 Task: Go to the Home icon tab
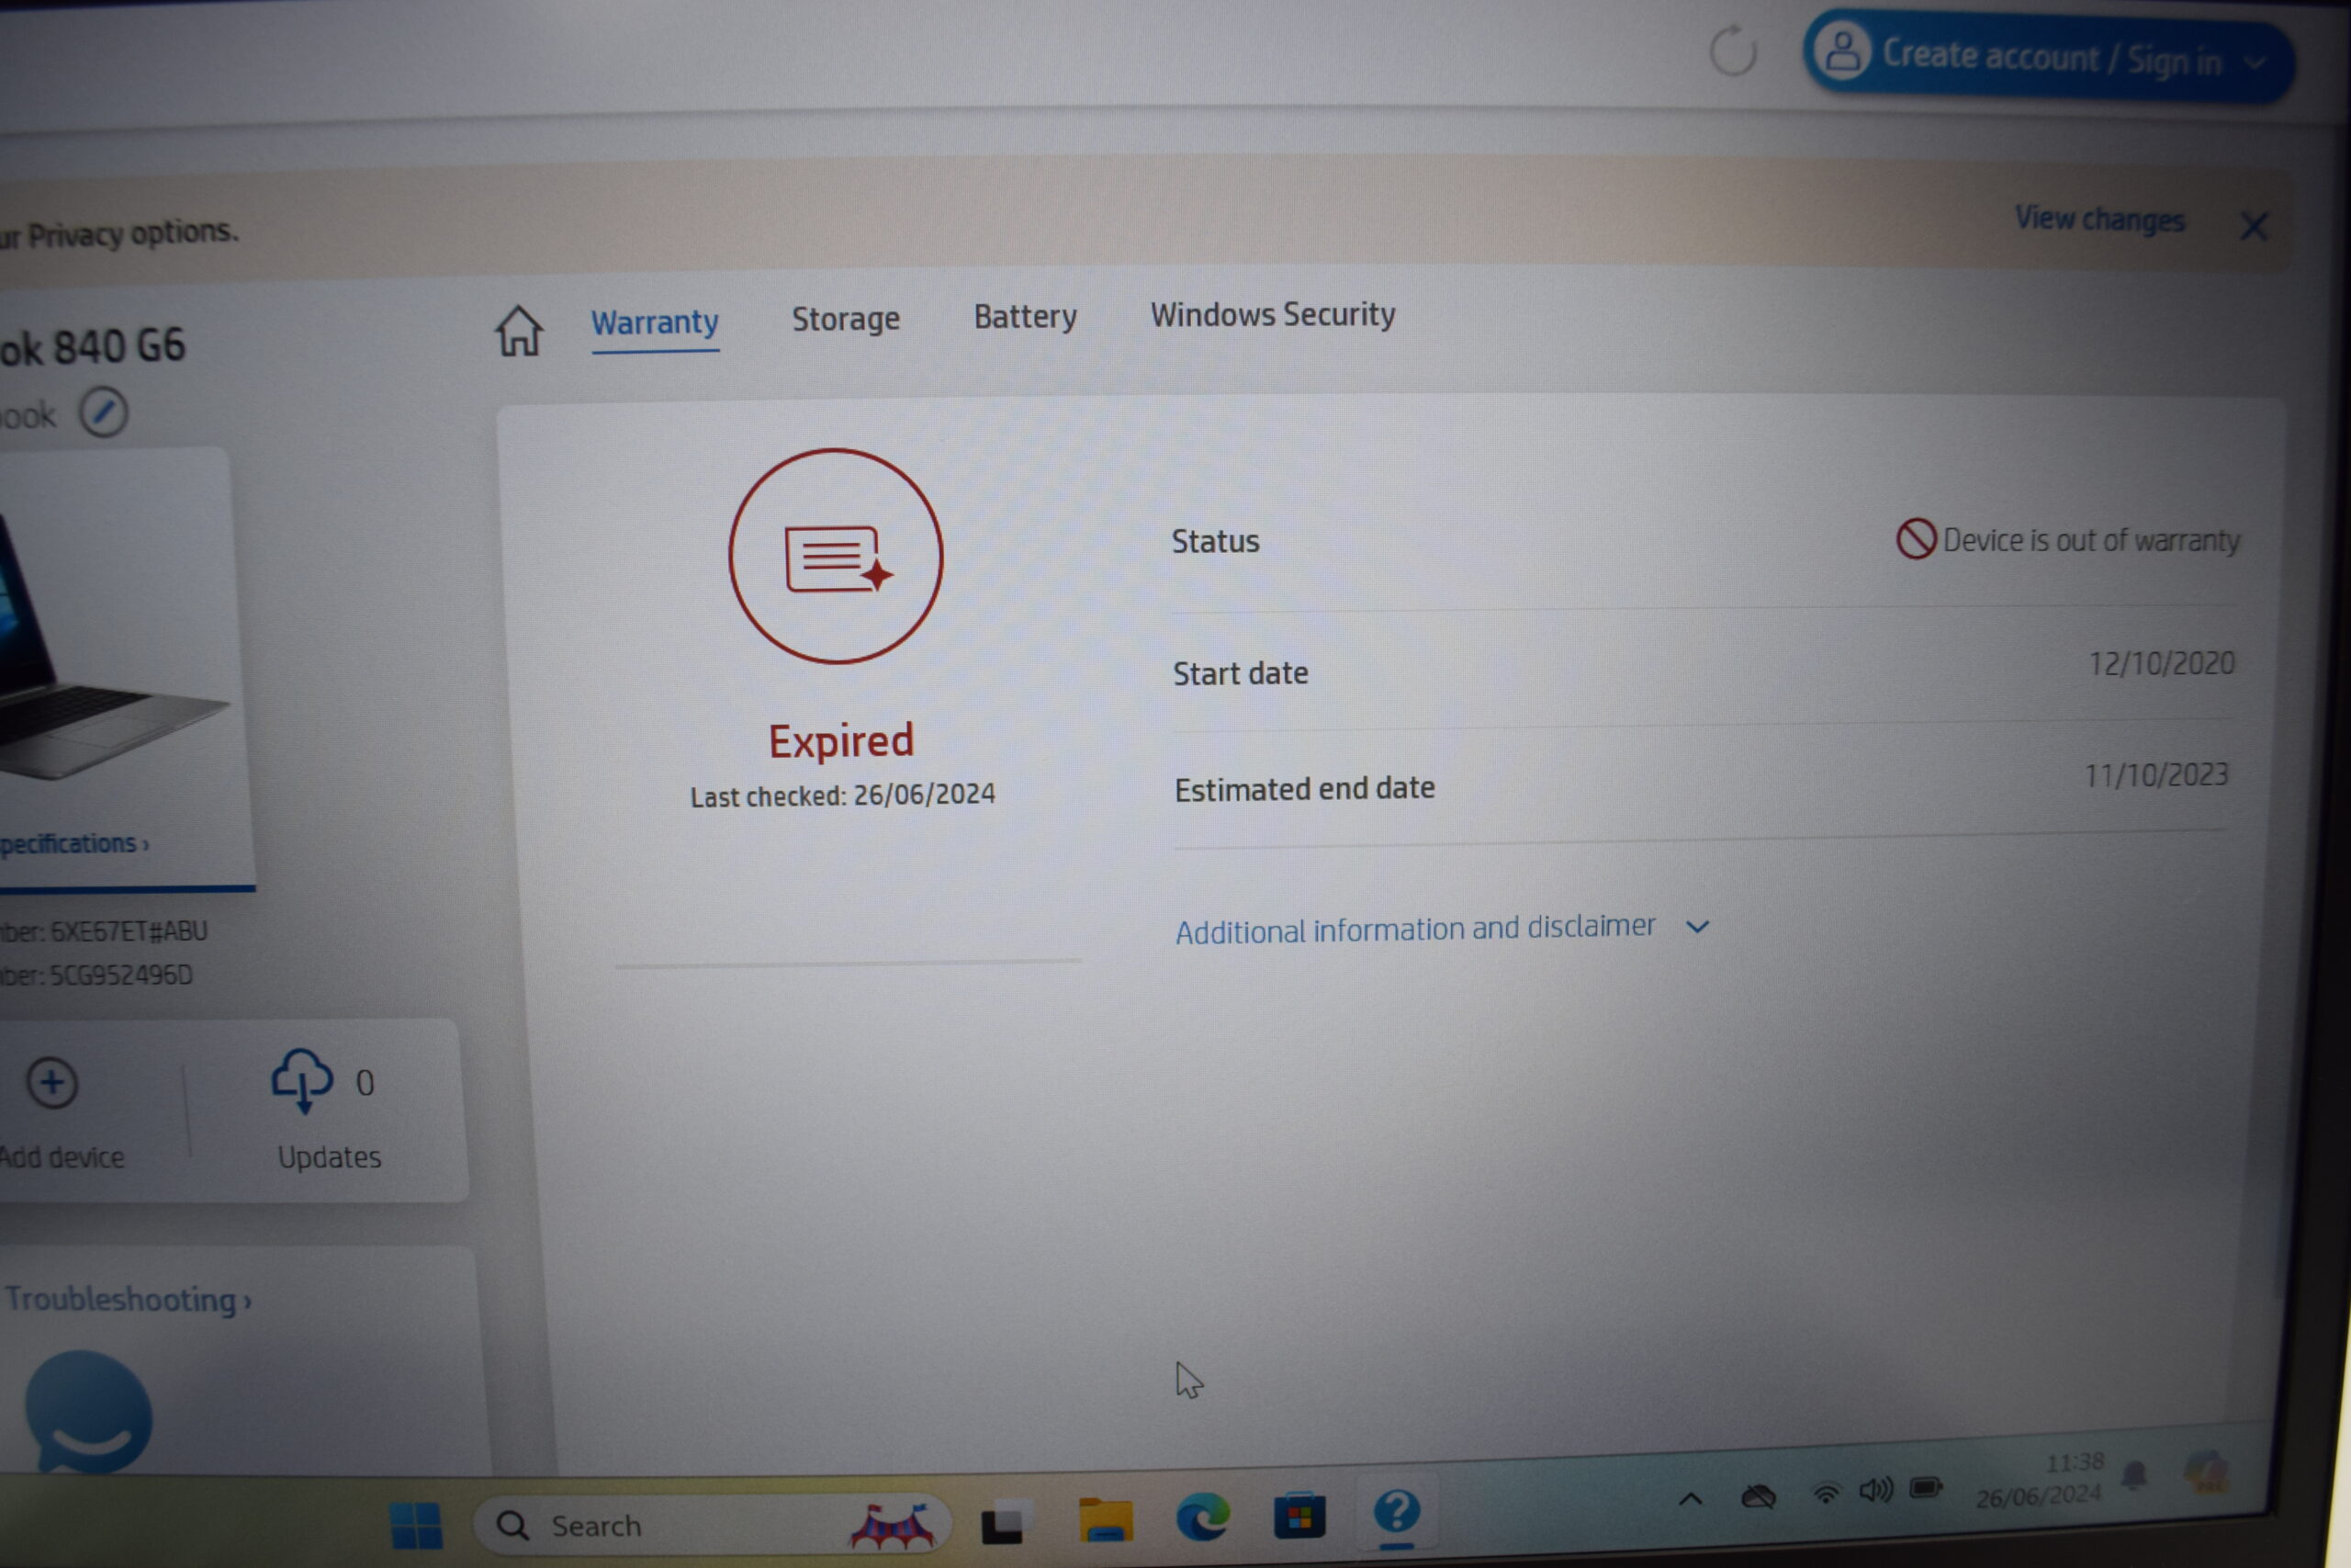tap(519, 331)
